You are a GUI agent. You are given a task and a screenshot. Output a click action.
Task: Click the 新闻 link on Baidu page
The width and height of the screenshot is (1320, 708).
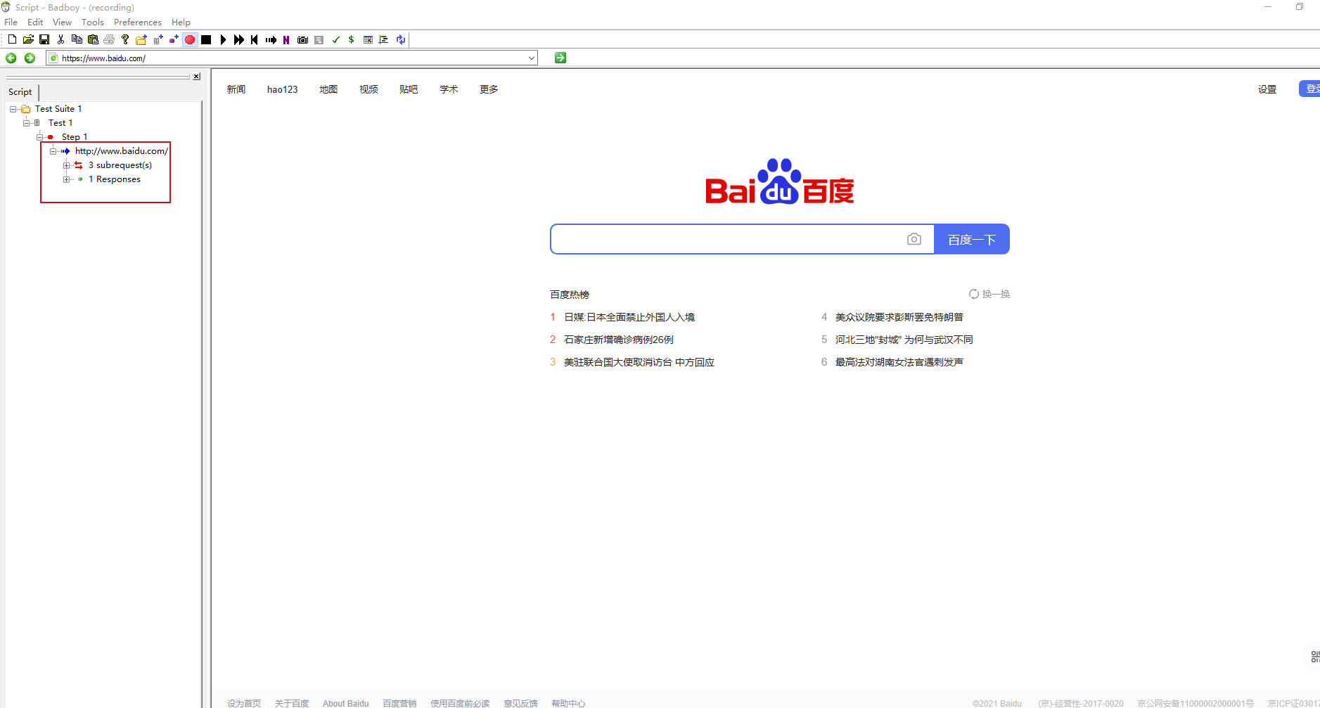coord(236,89)
